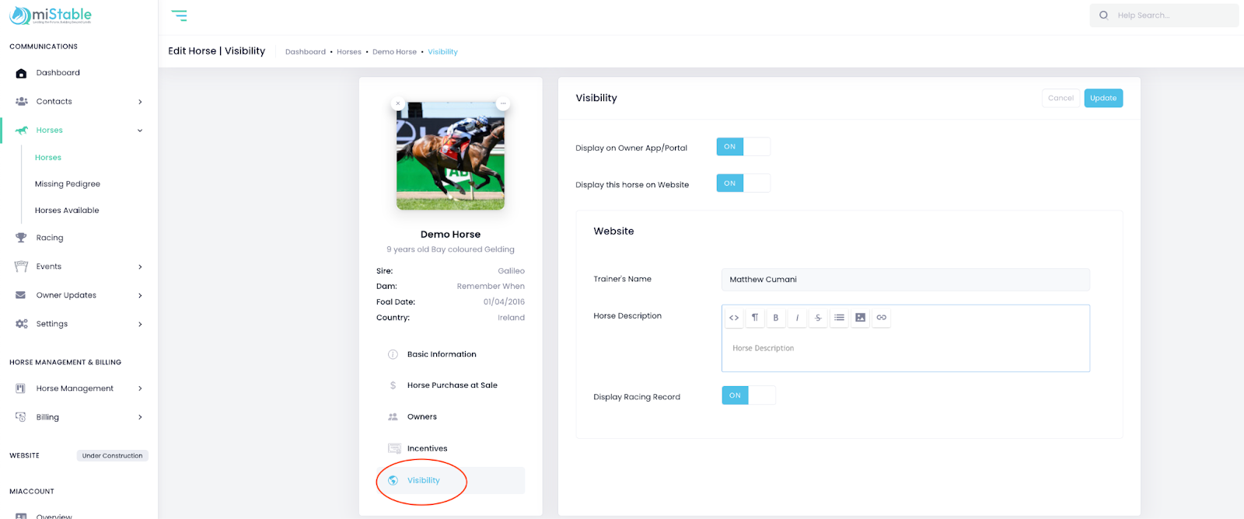This screenshot has width=1244, height=519.
Task: Apply bold formatting in Horse Description editor
Action: pos(776,318)
